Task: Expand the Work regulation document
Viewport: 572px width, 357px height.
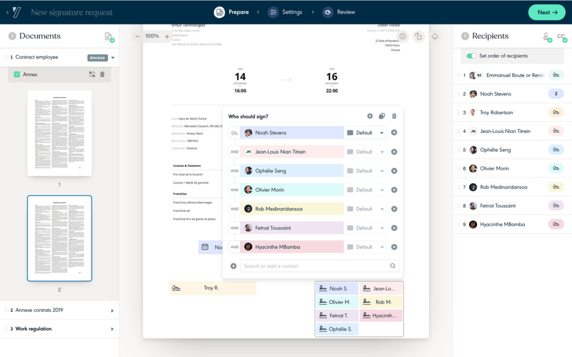Action: tap(112, 329)
